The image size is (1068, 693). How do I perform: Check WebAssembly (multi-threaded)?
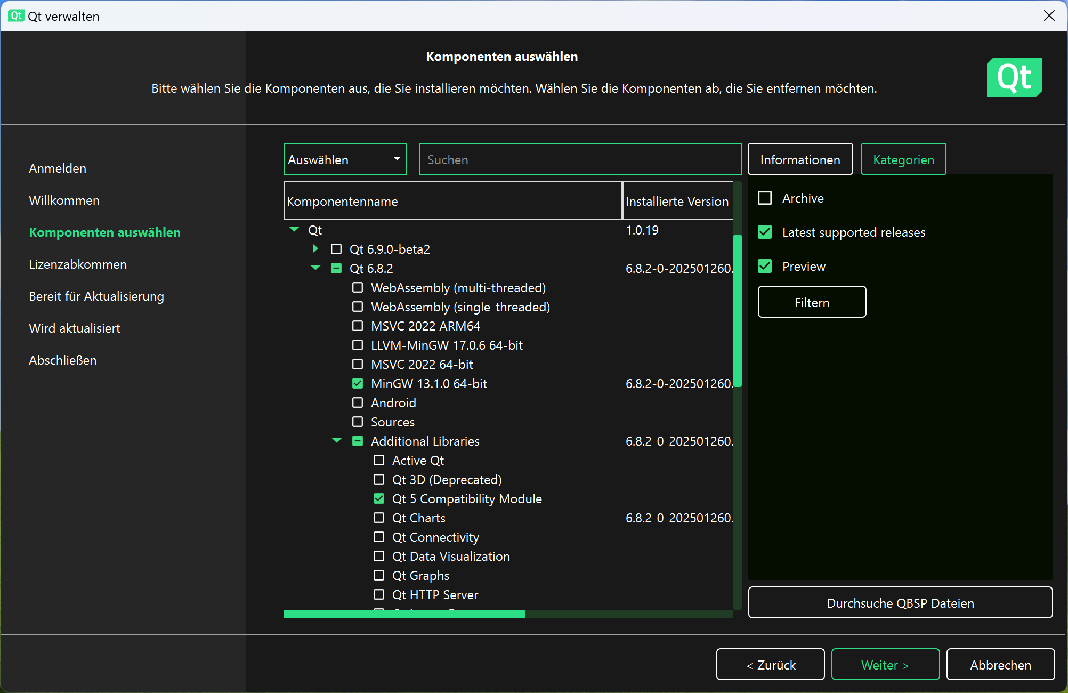click(358, 288)
